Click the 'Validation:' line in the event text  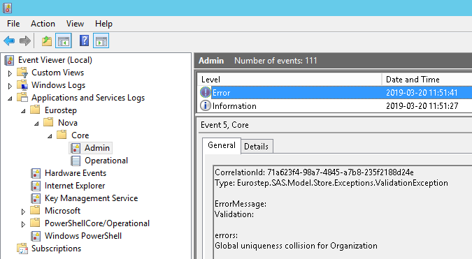tap(234, 214)
